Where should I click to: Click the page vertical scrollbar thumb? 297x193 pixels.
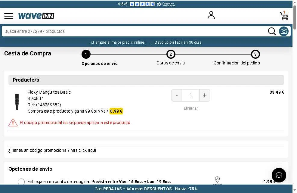point(295,17)
